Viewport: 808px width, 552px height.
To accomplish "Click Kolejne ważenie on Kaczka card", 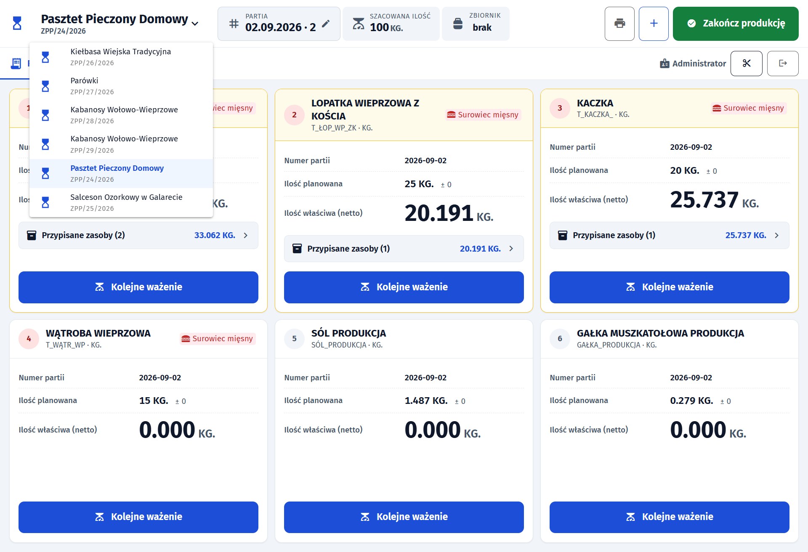I will [x=670, y=287].
